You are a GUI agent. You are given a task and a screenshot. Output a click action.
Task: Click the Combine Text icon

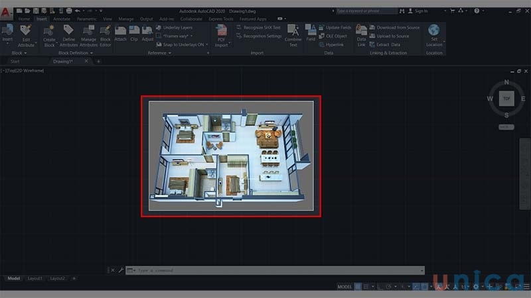(293, 31)
